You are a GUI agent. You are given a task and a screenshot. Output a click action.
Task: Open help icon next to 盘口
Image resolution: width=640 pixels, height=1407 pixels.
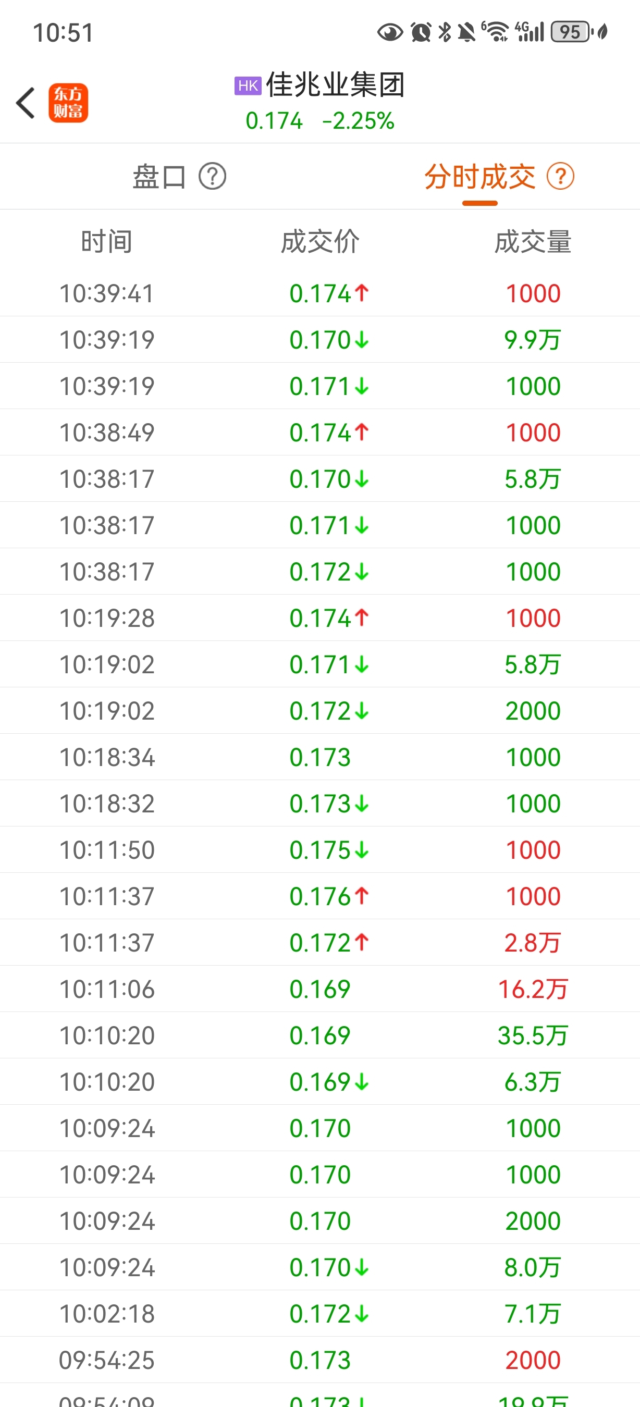point(213,177)
